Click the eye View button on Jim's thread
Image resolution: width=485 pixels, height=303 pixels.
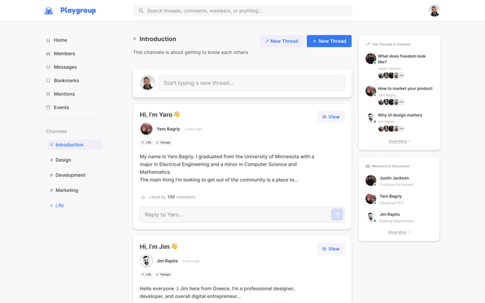coord(330,249)
